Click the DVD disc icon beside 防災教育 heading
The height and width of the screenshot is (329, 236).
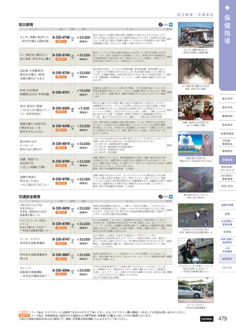(160, 25)
